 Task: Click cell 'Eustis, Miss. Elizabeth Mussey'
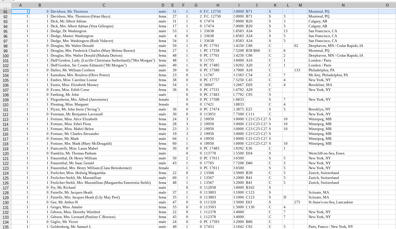click(x=104, y=85)
